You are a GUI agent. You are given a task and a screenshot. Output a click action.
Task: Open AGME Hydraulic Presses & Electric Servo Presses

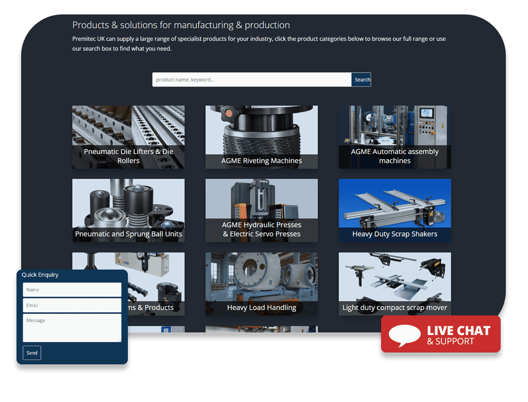pos(261,210)
